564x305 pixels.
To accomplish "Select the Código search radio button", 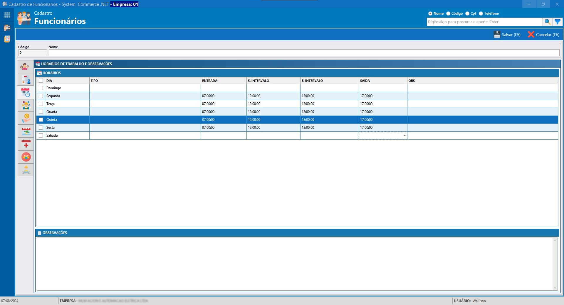I will [448, 13].
